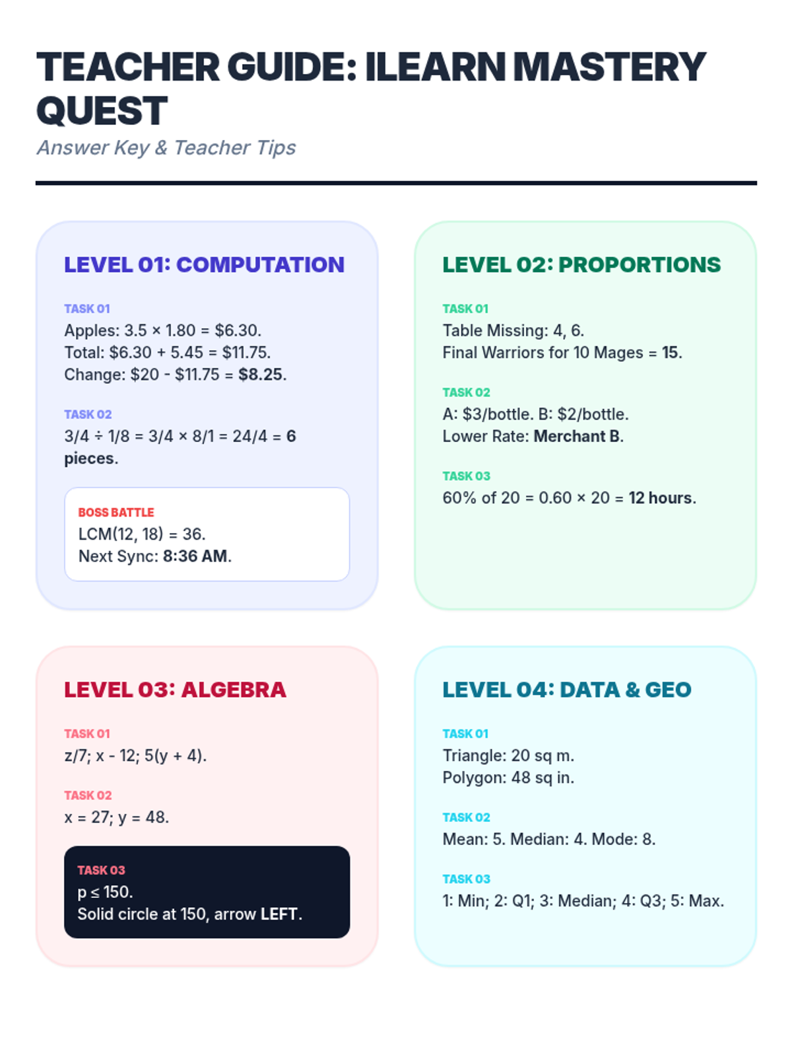Select the Level 02: Proportions heading
The image size is (792, 1057).
click(581, 264)
